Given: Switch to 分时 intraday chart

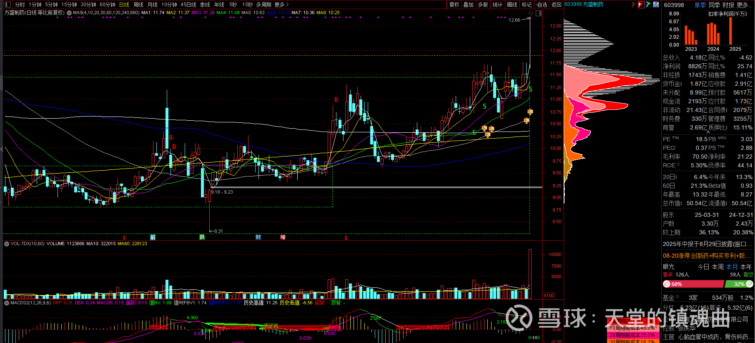Looking at the screenshot, I should 20,5.
